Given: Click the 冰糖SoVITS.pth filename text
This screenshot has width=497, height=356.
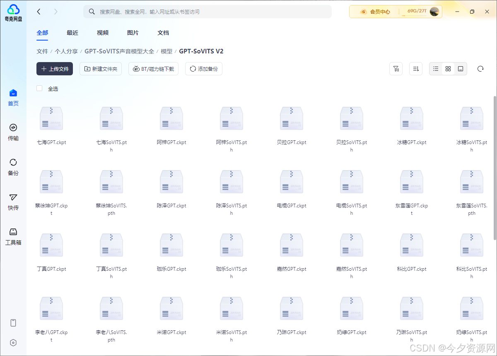Looking at the screenshot, I should click(x=472, y=146).
